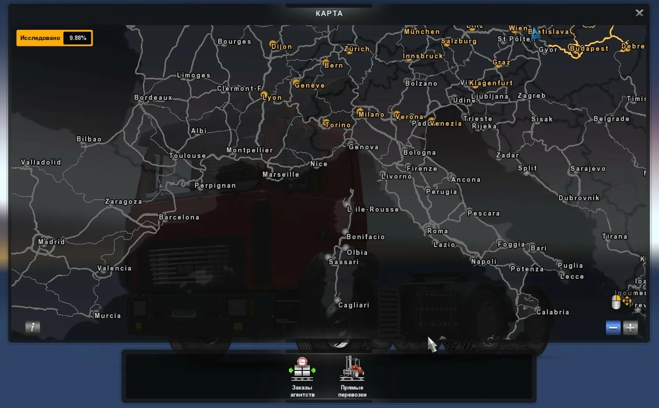The image size is (659, 408).
Task: Click the Genova city label
Action: (364, 147)
